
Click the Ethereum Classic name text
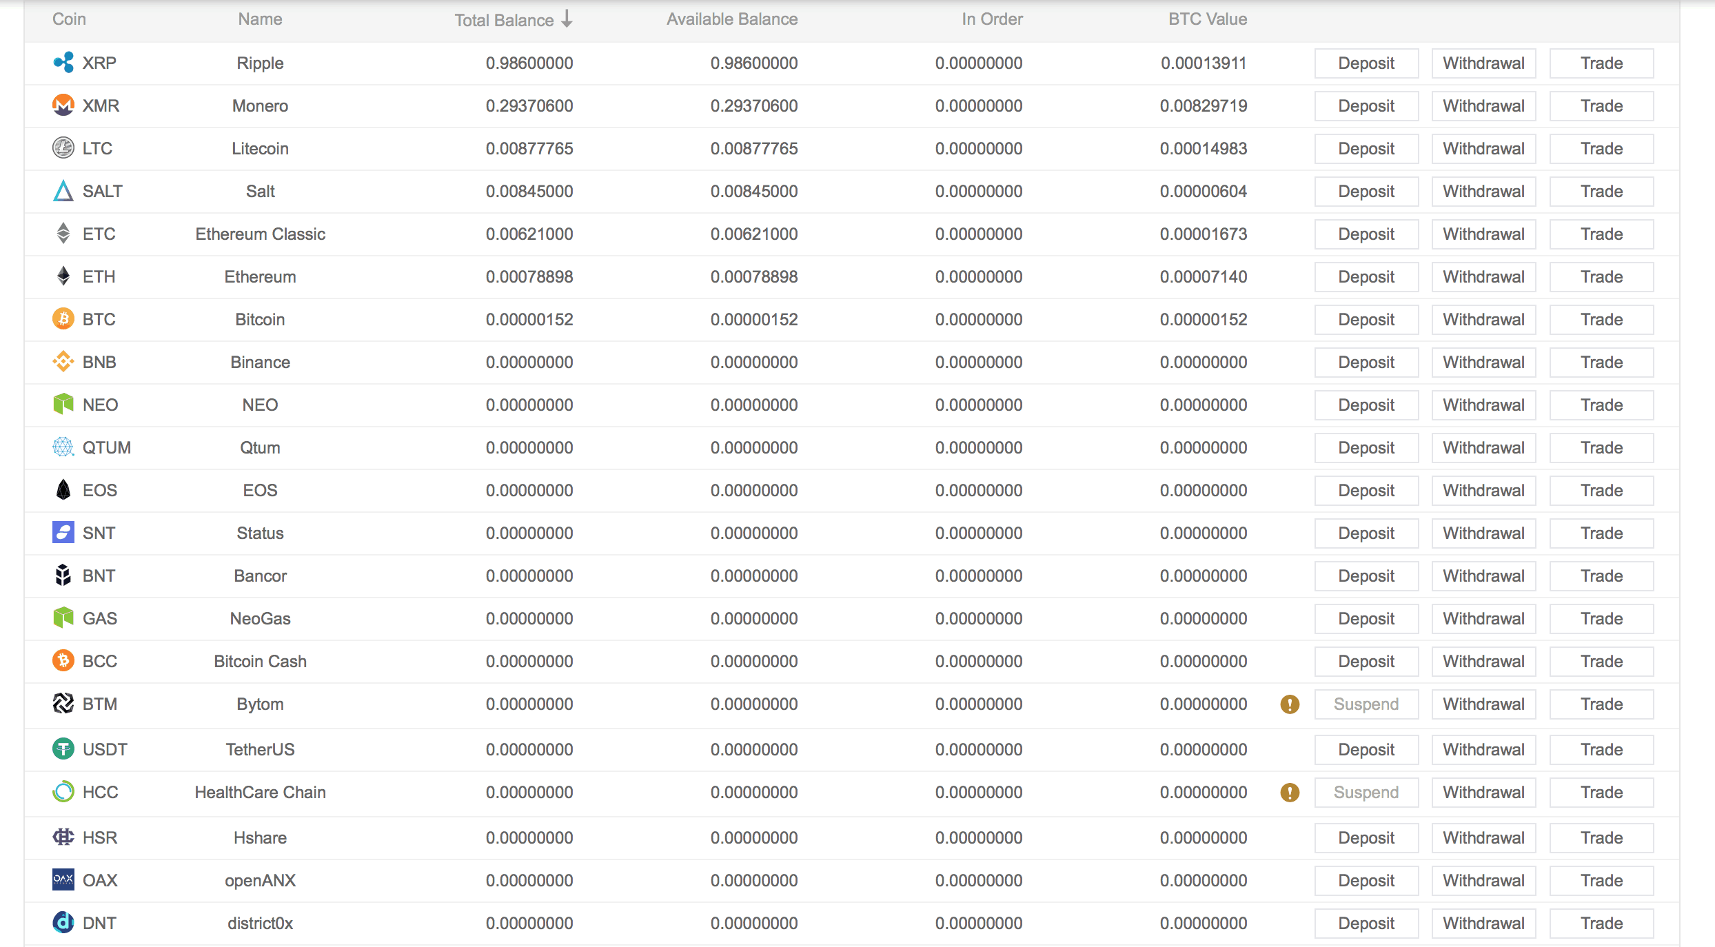(261, 234)
